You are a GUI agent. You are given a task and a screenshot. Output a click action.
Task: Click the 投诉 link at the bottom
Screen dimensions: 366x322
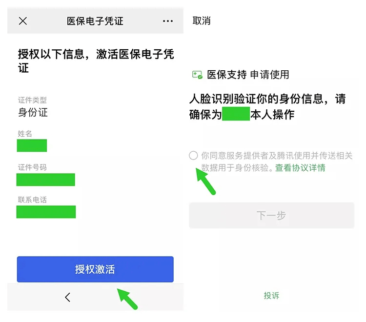[x=271, y=296]
